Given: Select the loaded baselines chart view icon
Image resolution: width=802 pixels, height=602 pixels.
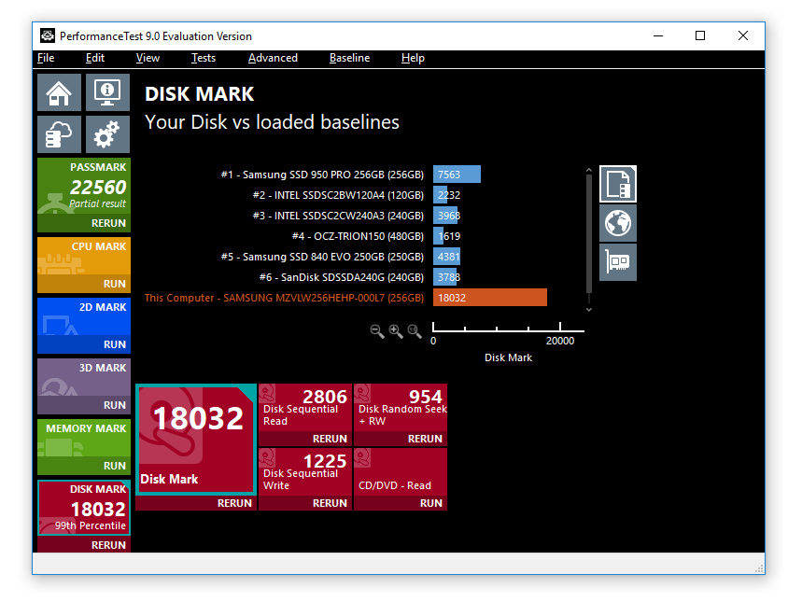Looking at the screenshot, I should pos(617,184).
